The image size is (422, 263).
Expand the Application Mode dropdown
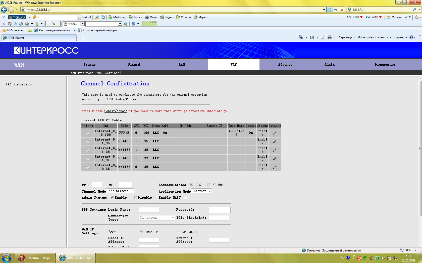click(x=201, y=191)
